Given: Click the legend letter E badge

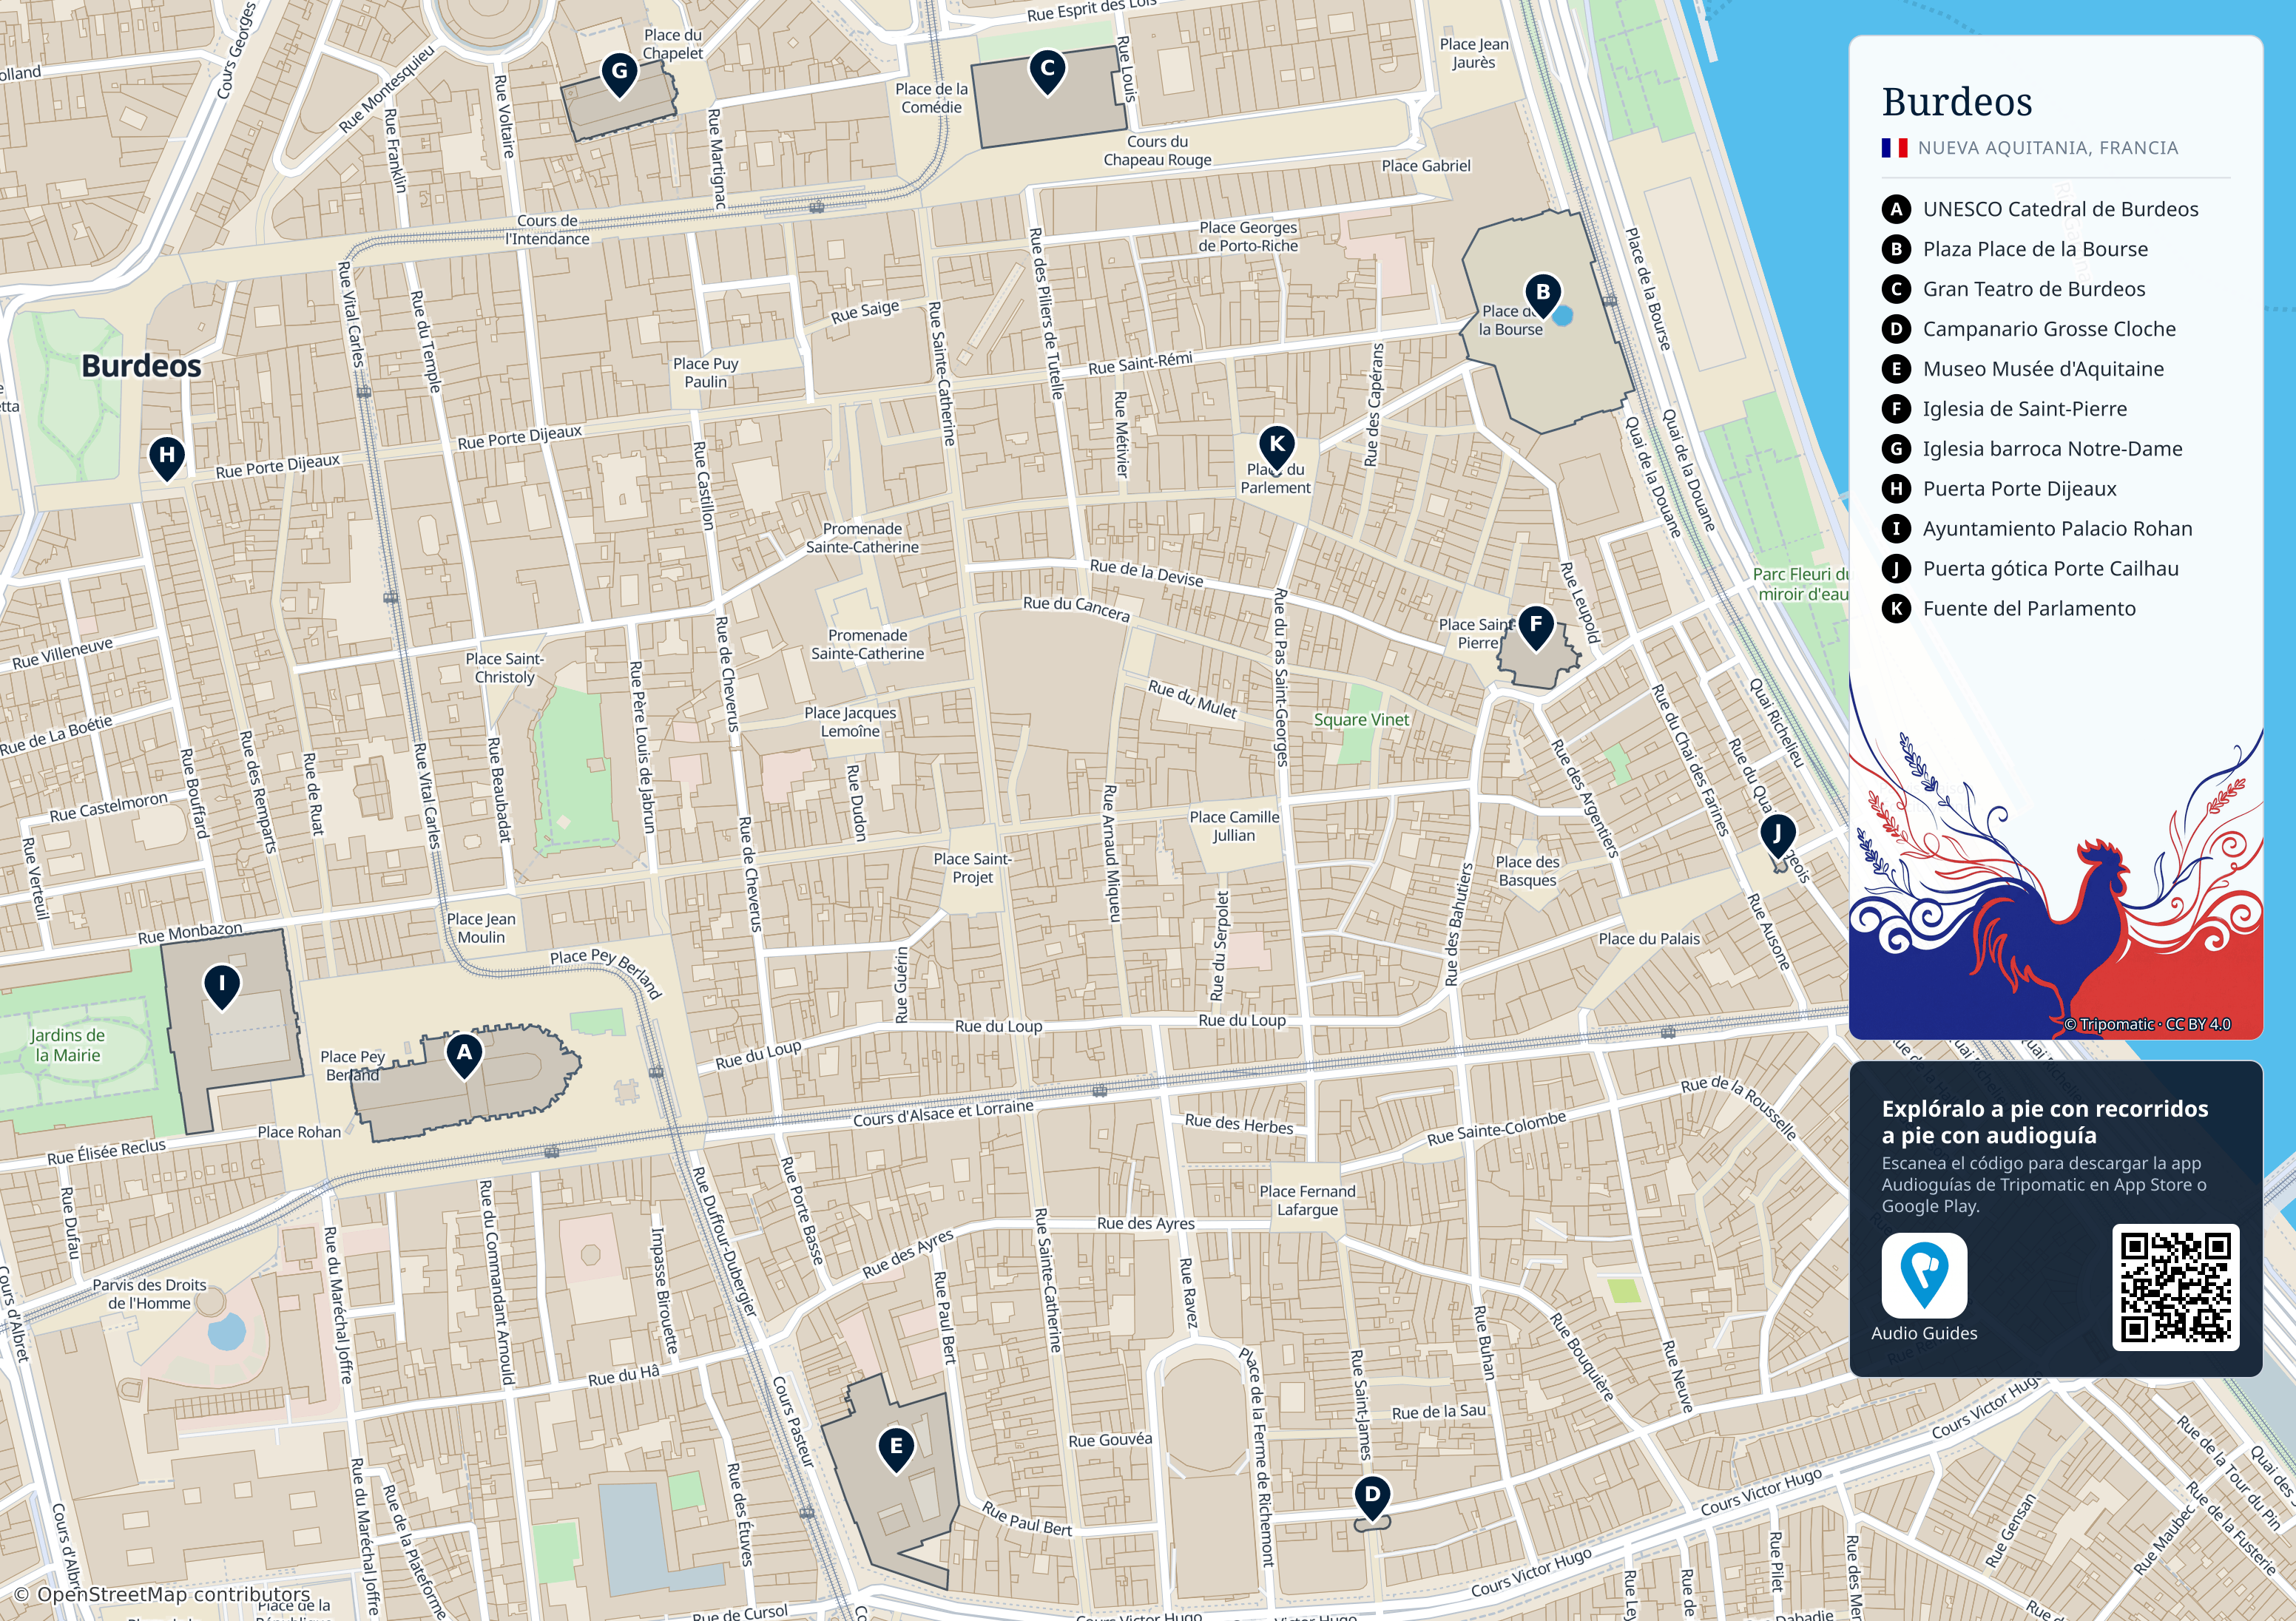Looking at the screenshot, I should (x=1896, y=369).
